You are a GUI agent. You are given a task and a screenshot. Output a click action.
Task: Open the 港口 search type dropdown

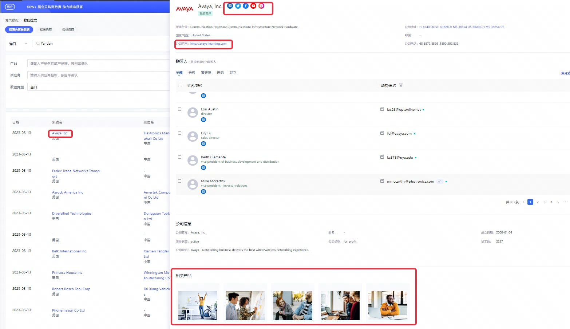click(x=18, y=44)
